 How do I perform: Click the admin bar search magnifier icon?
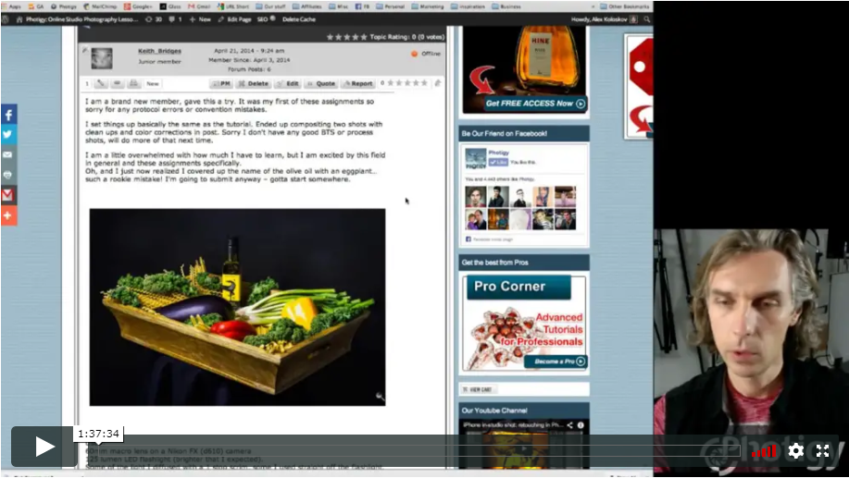point(646,19)
